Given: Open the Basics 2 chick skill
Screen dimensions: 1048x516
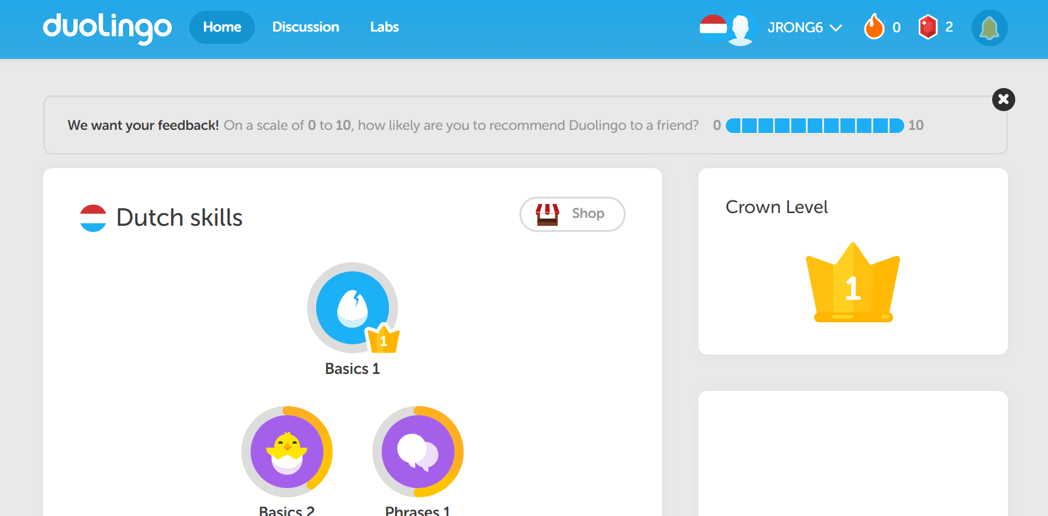Looking at the screenshot, I should click(x=287, y=452).
